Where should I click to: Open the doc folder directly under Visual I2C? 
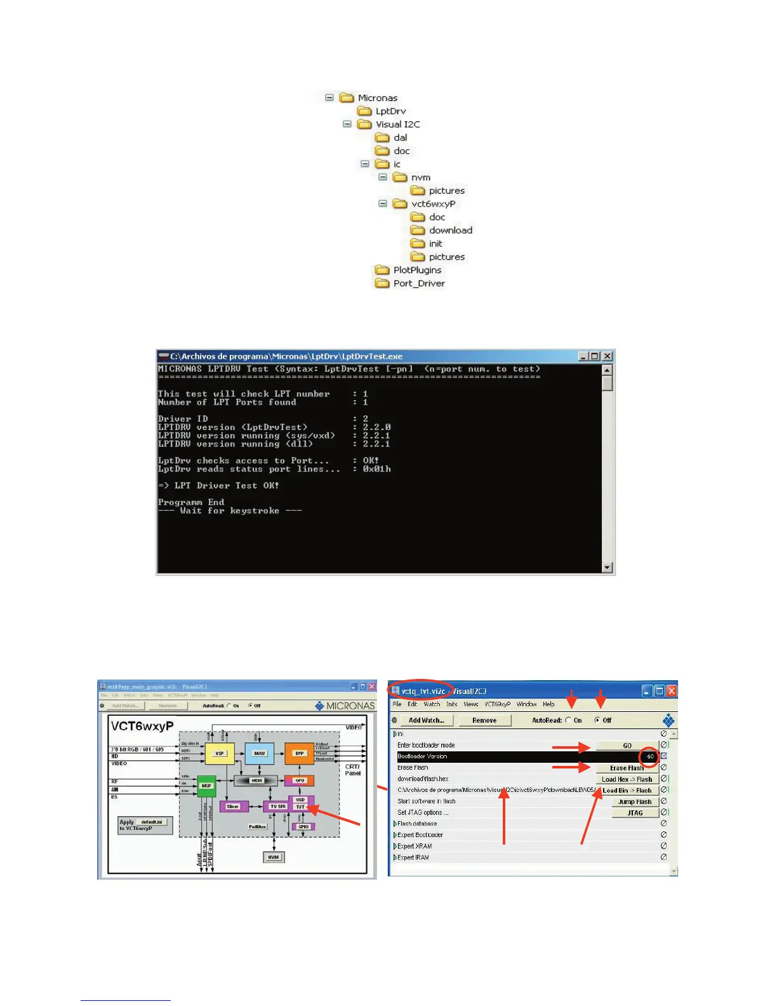392,151
